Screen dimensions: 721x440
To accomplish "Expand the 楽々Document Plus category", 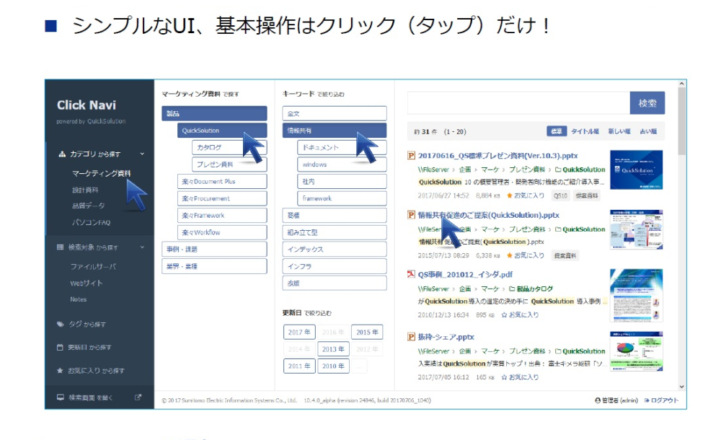I will coord(222,181).
